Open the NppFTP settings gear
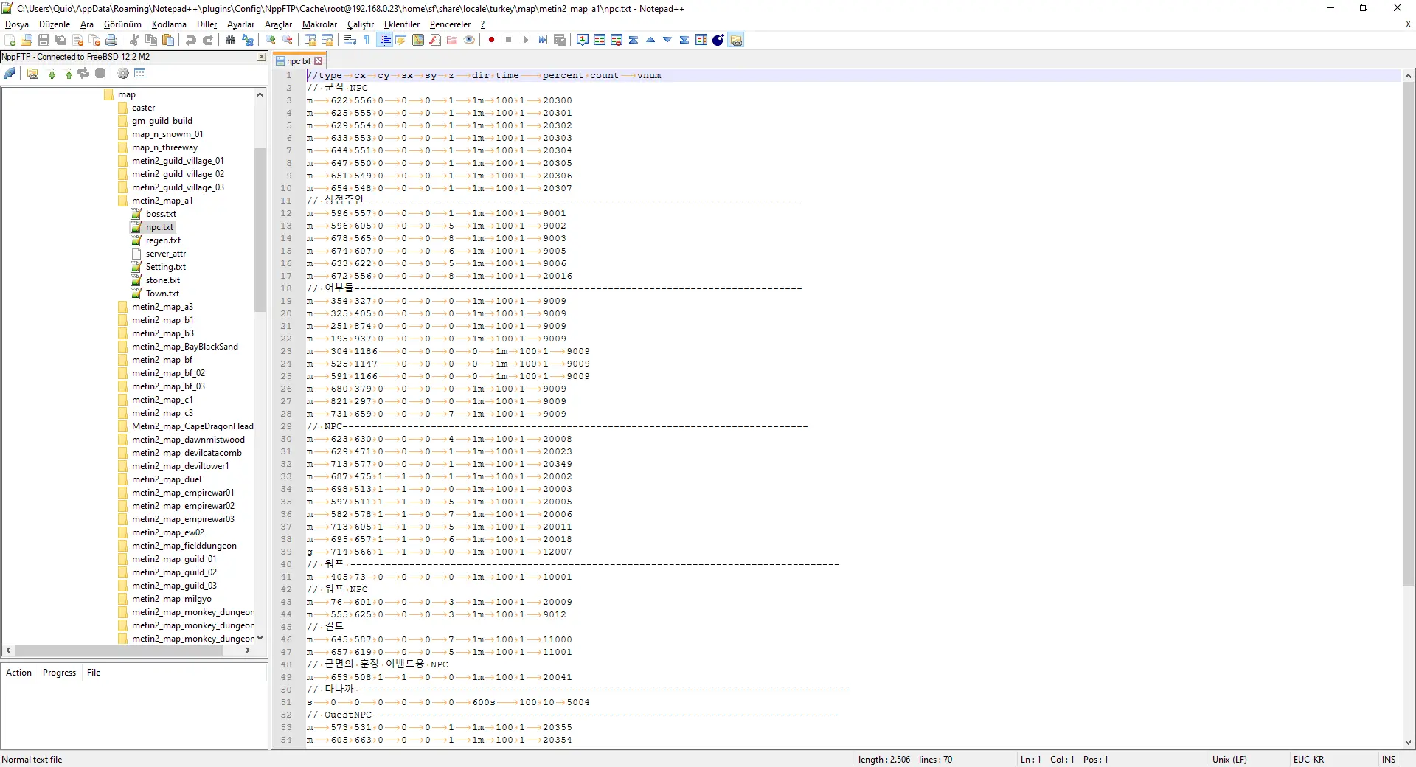Image resolution: width=1416 pixels, height=767 pixels. click(x=123, y=74)
